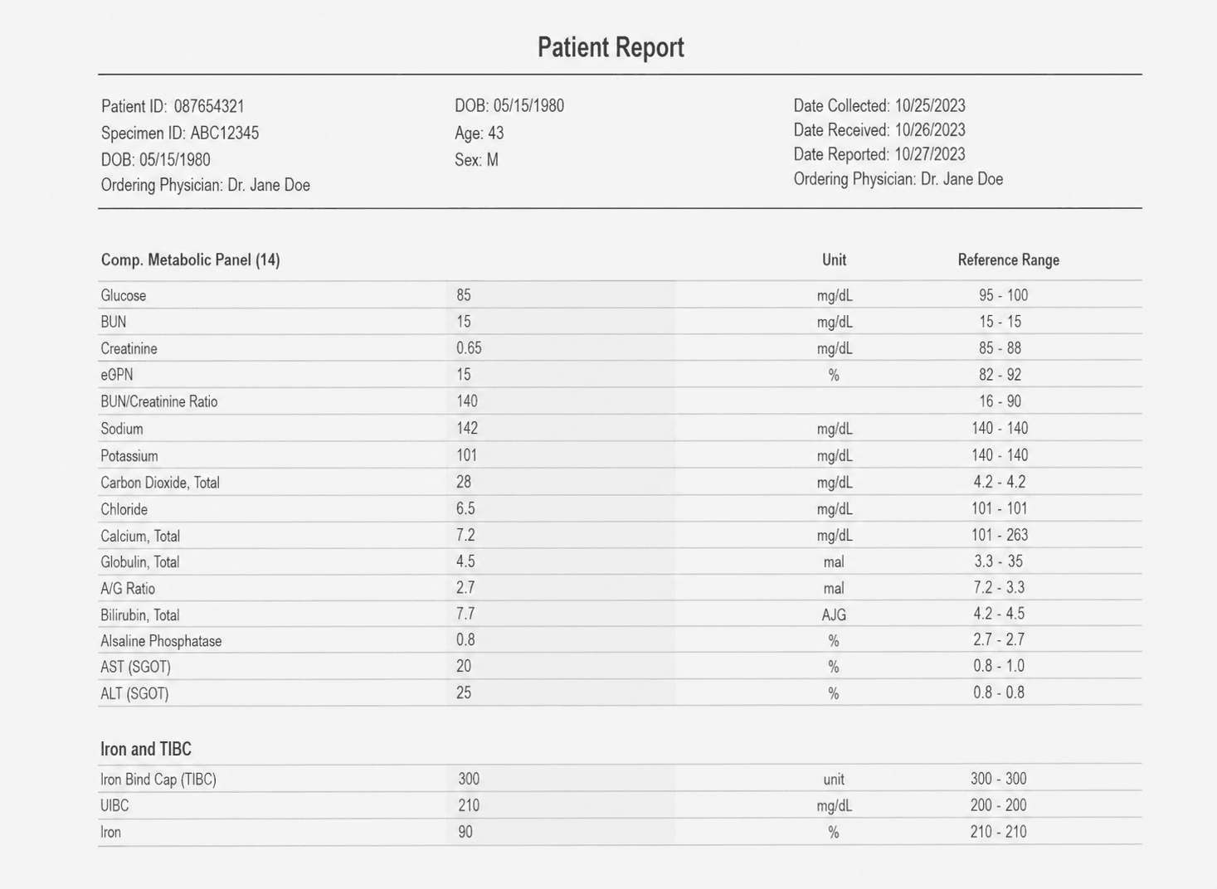Image resolution: width=1217 pixels, height=889 pixels.
Task: Click the Comp. Metabolic Panel (14) heading
Action: (191, 260)
